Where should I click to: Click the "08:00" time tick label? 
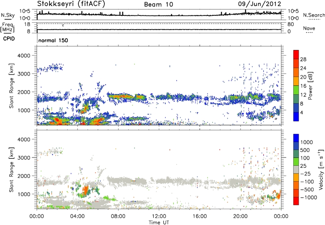tap(118, 216)
